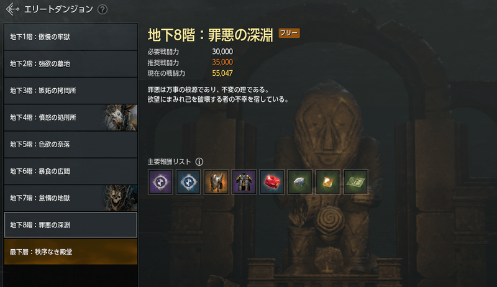
Task: Open 地下3階:嫉妬の拷問所 entry
Action: 71,91
